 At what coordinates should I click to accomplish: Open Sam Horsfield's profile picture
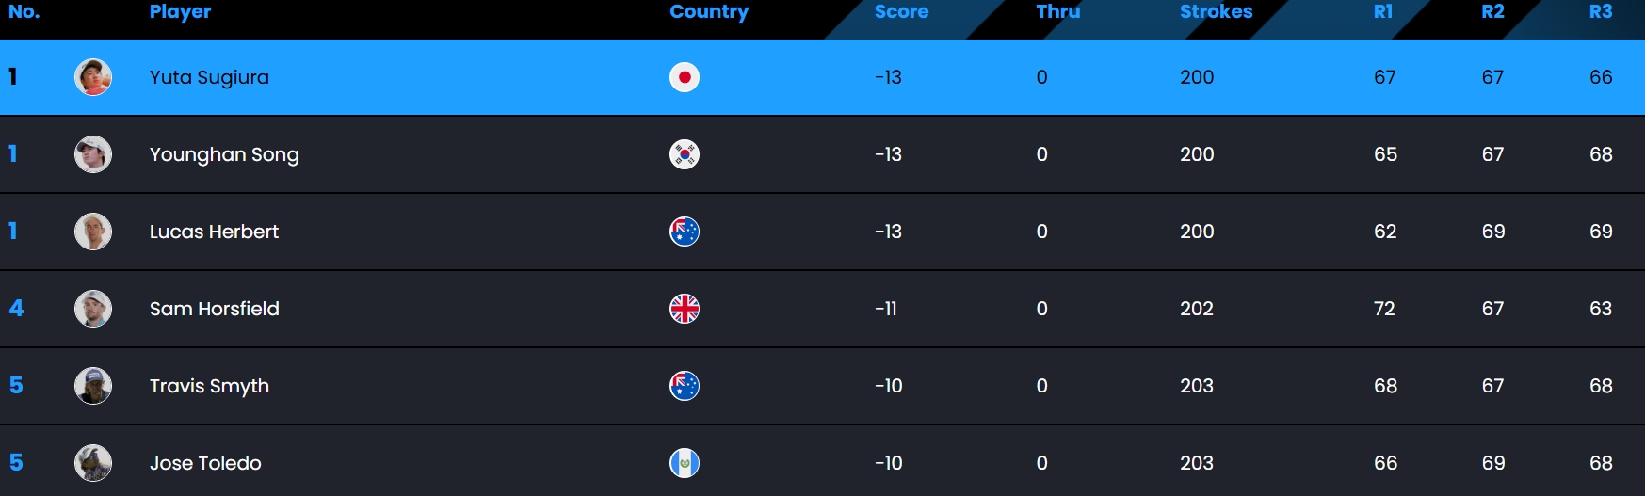pyautogui.click(x=93, y=309)
